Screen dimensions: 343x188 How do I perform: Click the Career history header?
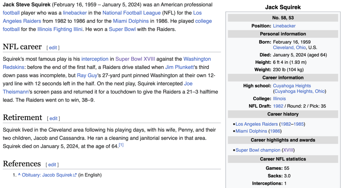[x=283, y=114]
